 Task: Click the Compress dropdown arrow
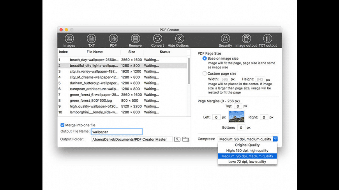(x=275, y=139)
